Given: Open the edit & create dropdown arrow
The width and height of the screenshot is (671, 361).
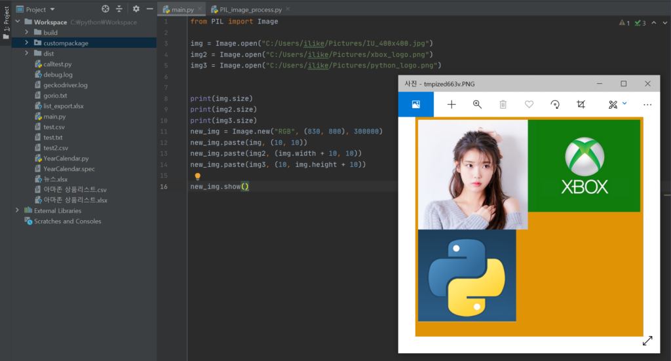Looking at the screenshot, I should (x=624, y=104).
